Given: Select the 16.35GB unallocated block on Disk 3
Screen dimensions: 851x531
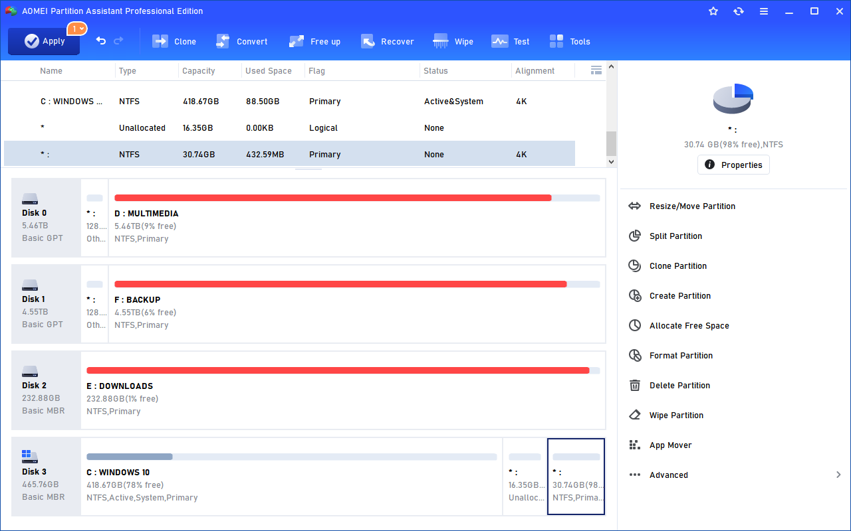Looking at the screenshot, I should (x=525, y=477).
